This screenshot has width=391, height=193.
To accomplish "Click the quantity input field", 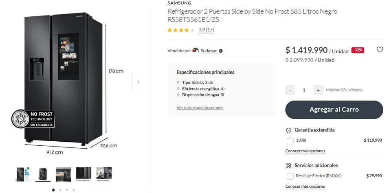I will point(304,90).
